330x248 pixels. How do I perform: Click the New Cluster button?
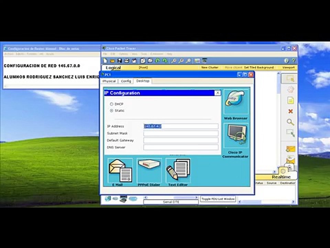click(210, 68)
